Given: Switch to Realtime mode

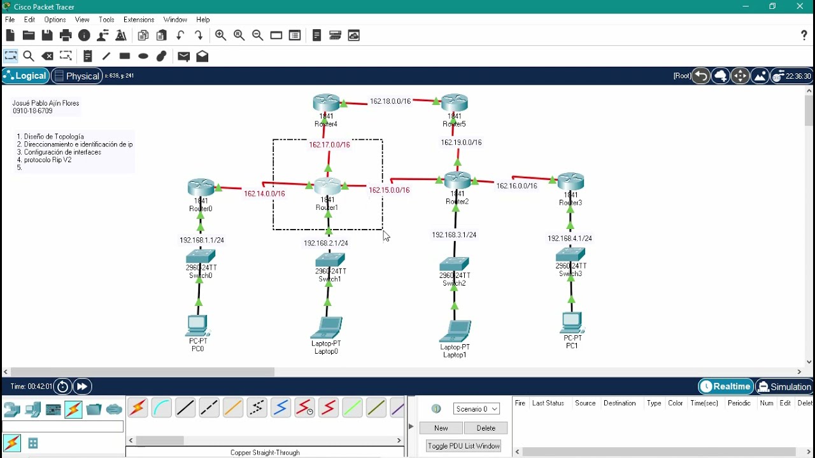Looking at the screenshot, I should (x=725, y=387).
